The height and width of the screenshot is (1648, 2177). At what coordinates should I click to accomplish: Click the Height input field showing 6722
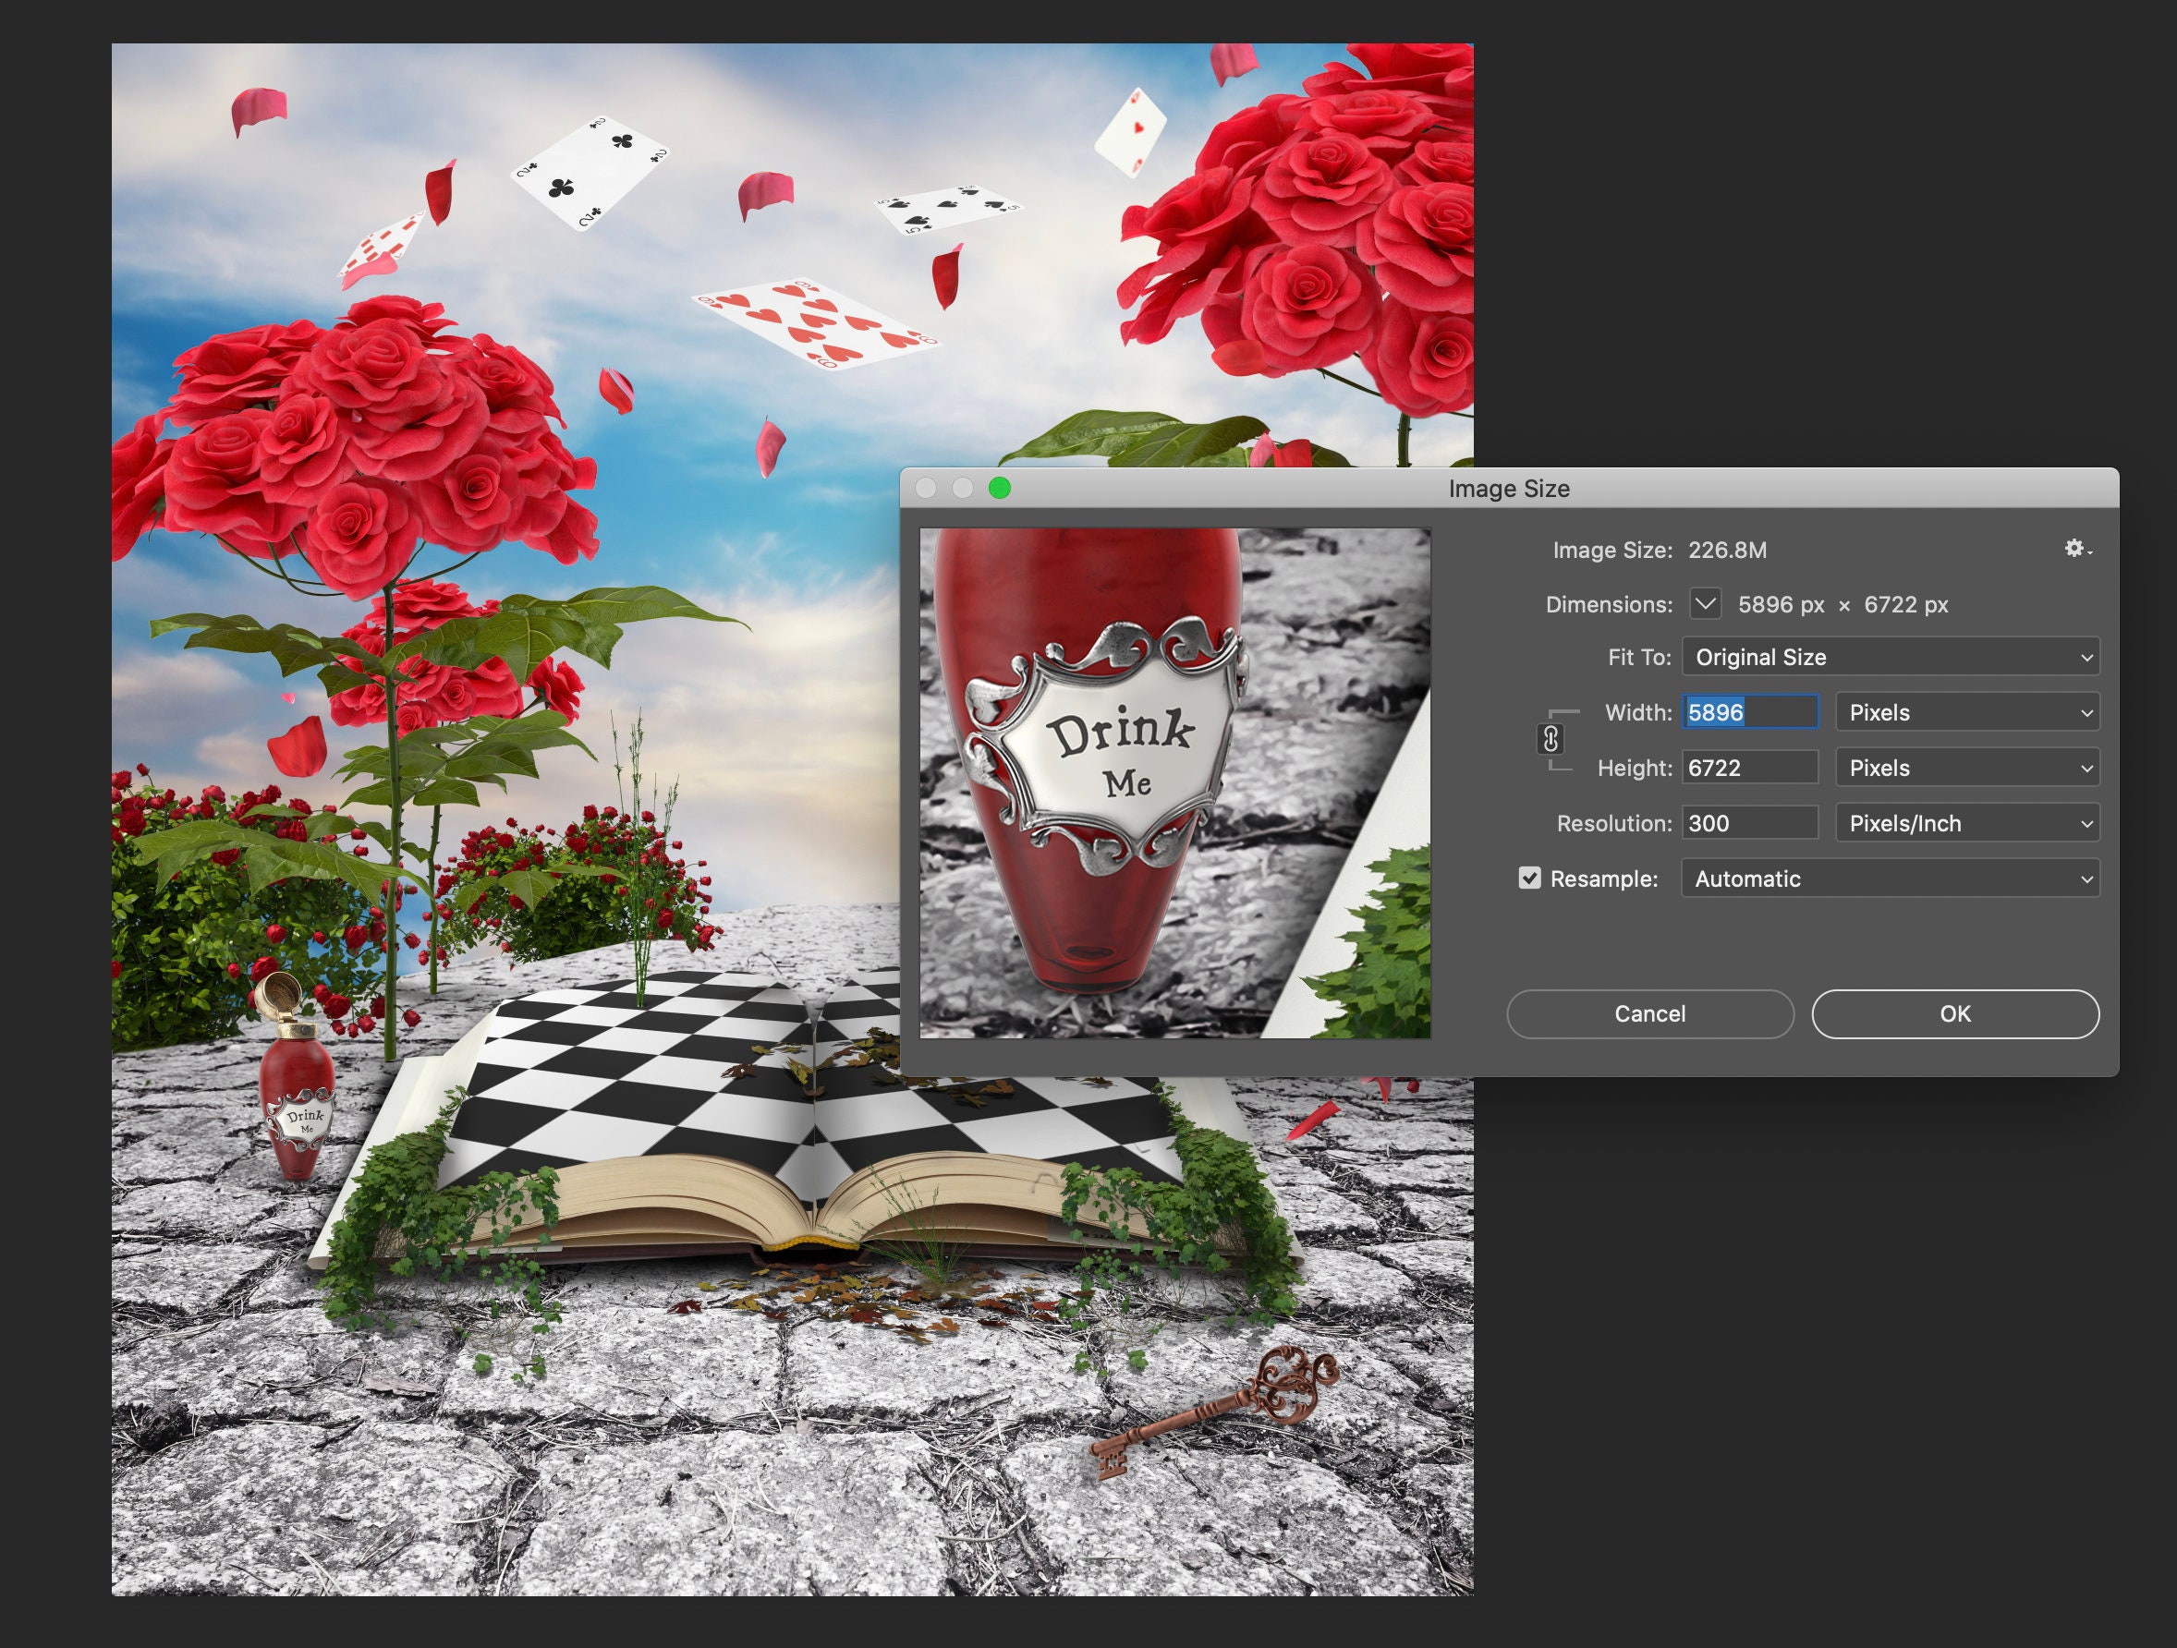[1750, 768]
